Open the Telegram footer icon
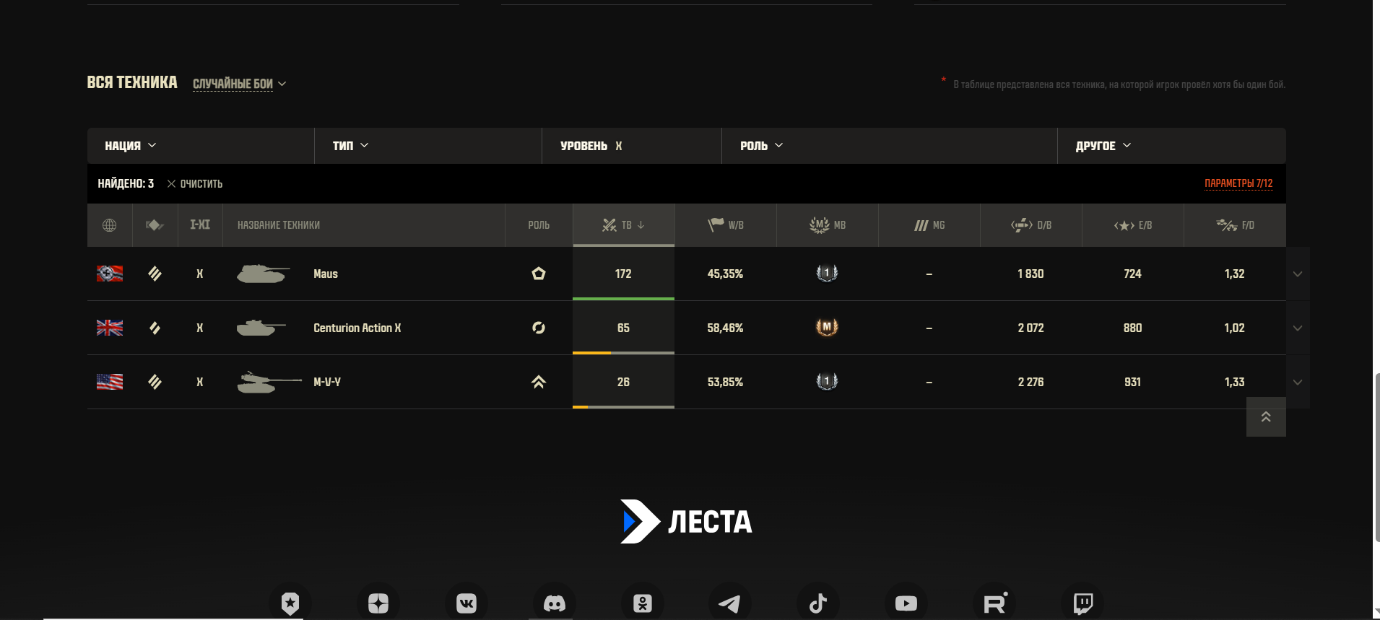Image resolution: width=1380 pixels, height=620 pixels. coord(730,603)
